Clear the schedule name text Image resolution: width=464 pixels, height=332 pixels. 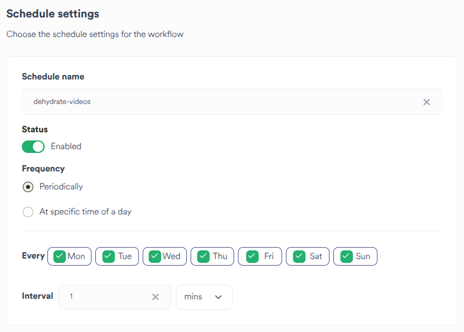(x=426, y=102)
